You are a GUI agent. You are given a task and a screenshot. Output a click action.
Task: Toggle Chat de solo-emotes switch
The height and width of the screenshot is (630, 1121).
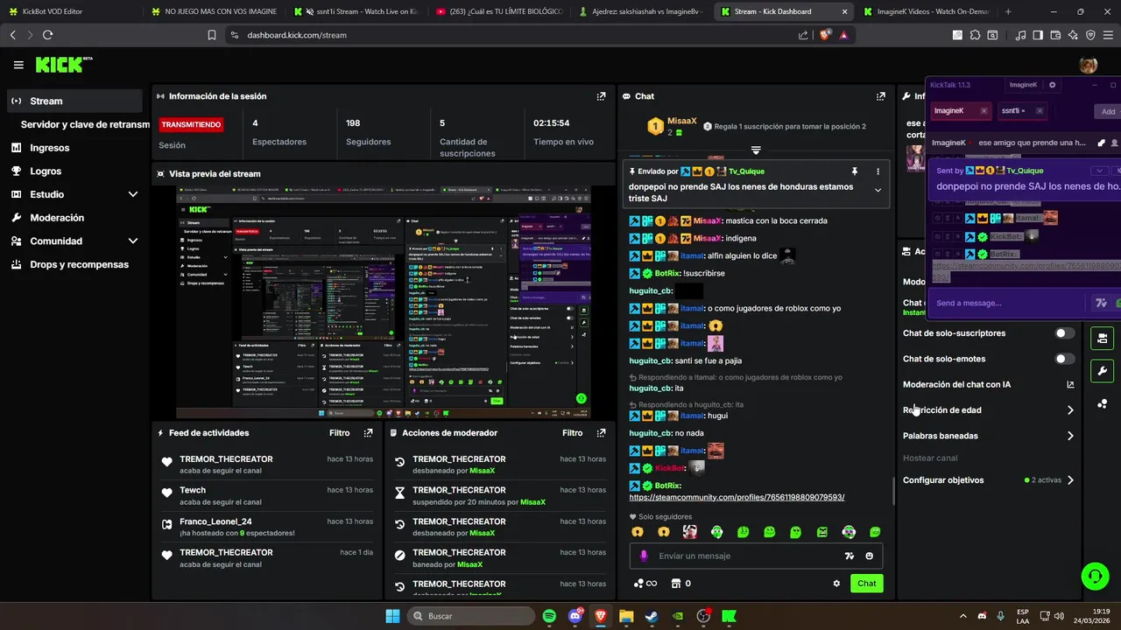[x=1064, y=359]
